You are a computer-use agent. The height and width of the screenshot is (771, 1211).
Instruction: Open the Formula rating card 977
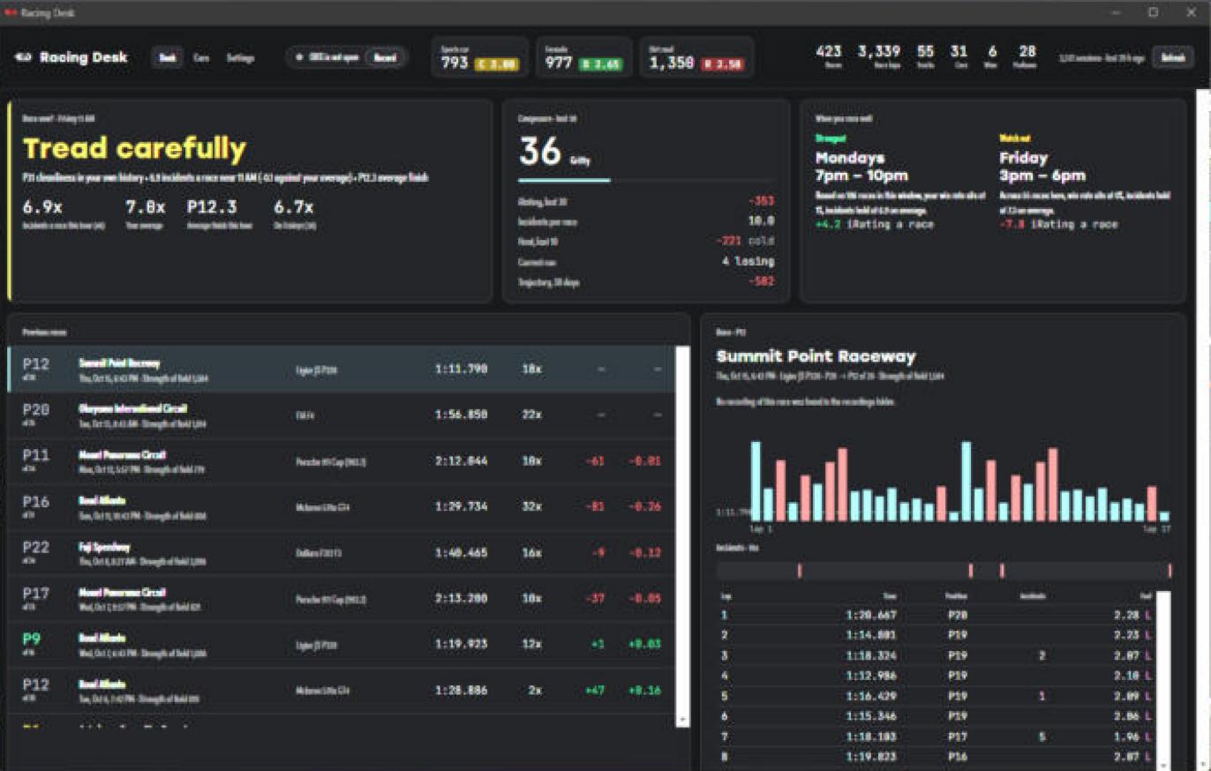pos(583,57)
